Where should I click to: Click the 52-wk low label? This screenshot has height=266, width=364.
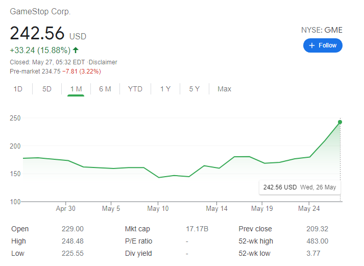(254, 253)
